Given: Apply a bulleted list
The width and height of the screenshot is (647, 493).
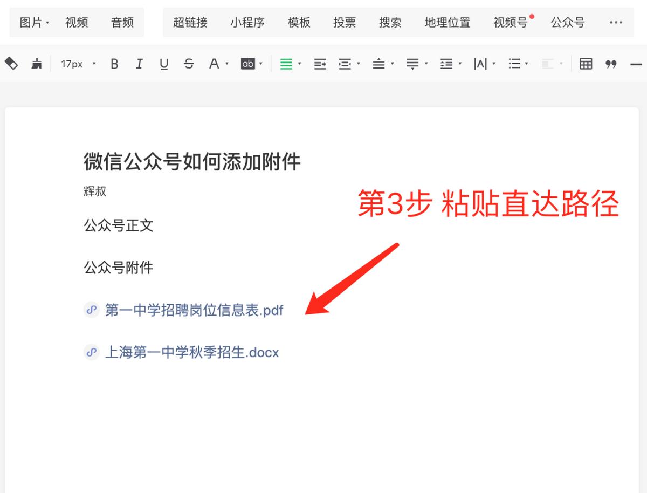Looking at the screenshot, I should (x=515, y=64).
